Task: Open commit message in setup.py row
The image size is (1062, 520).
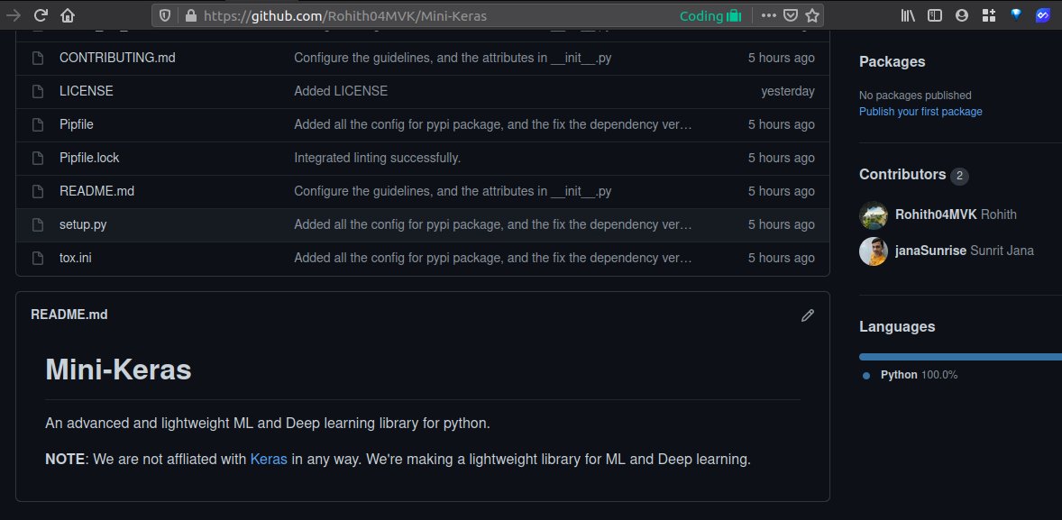Action: point(493,224)
